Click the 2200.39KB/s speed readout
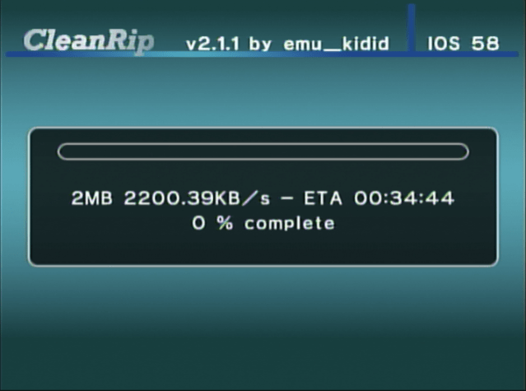Image resolution: width=526 pixels, height=391 pixels. pyautogui.click(x=197, y=198)
